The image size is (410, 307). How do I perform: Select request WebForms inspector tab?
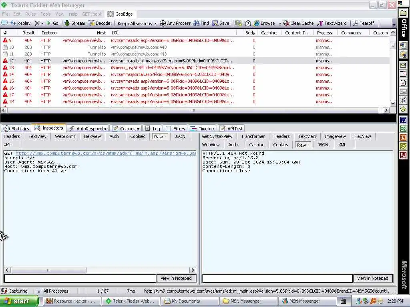coord(65,136)
